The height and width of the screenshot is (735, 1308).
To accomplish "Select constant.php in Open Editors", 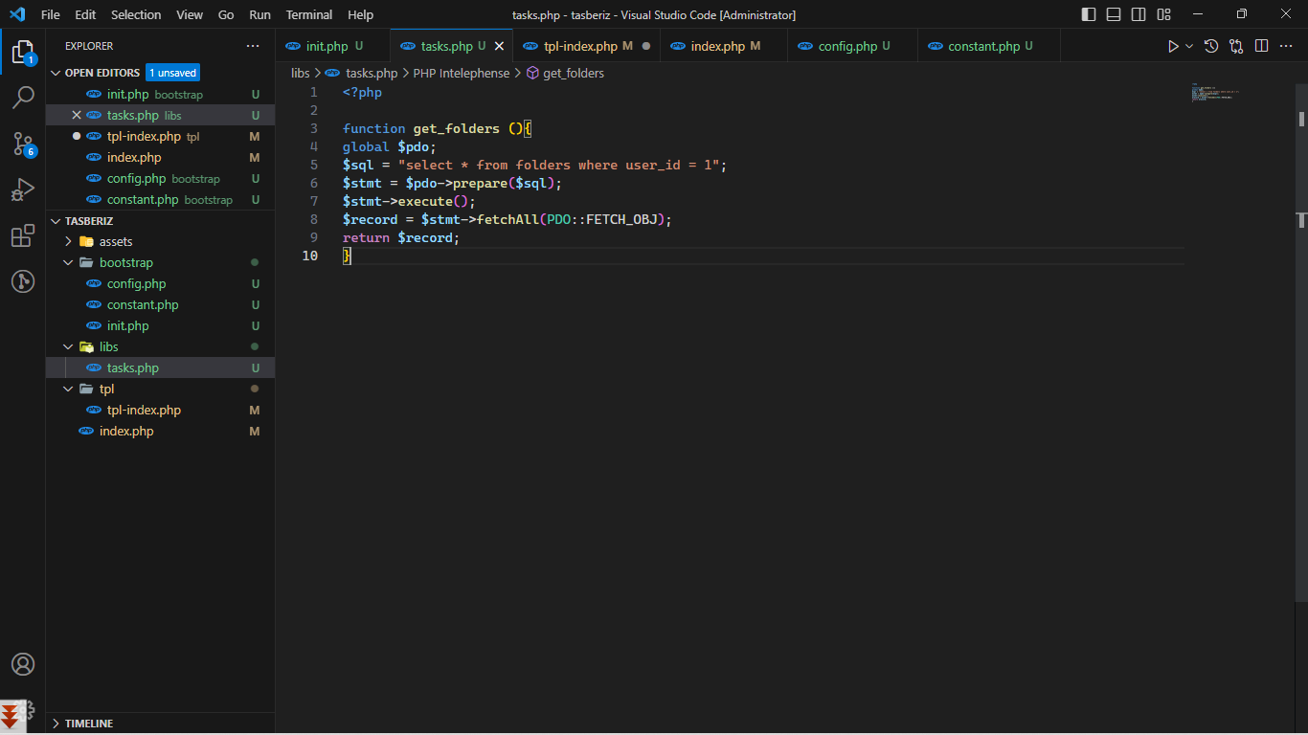I will point(160,199).
